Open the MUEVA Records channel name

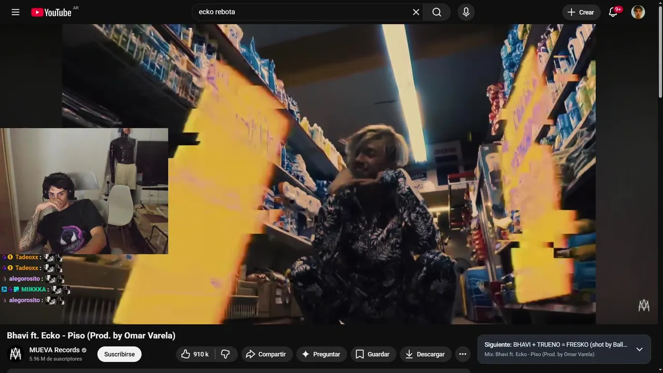pyautogui.click(x=54, y=350)
